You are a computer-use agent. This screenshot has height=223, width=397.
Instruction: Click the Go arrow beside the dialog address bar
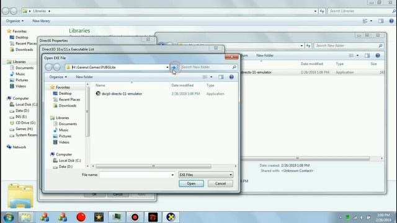[174, 68]
